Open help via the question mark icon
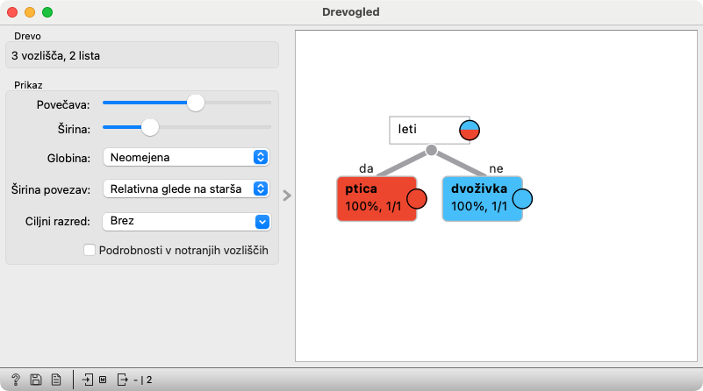 [x=16, y=380]
